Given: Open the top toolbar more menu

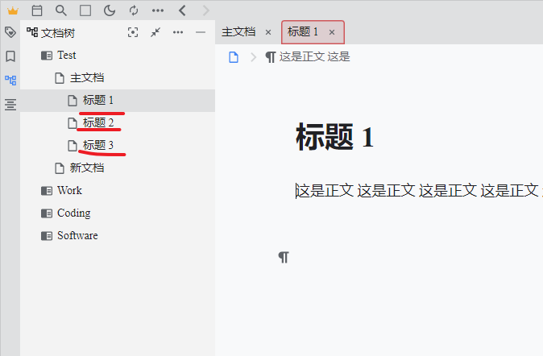Looking at the screenshot, I should click(158, 10).
